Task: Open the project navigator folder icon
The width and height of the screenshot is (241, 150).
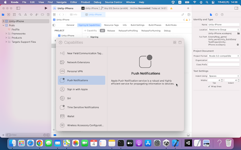Action: point(3,14)
